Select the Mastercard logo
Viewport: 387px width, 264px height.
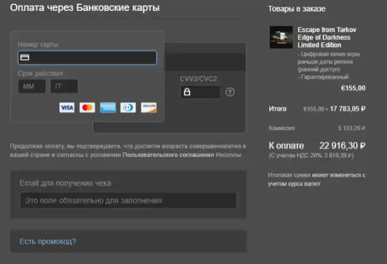(87, 108)
